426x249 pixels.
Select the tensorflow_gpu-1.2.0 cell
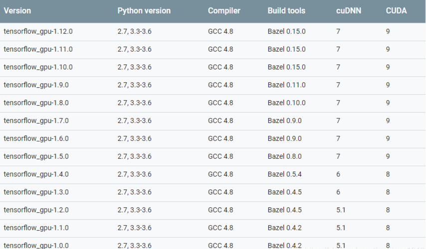click(36, 210)
